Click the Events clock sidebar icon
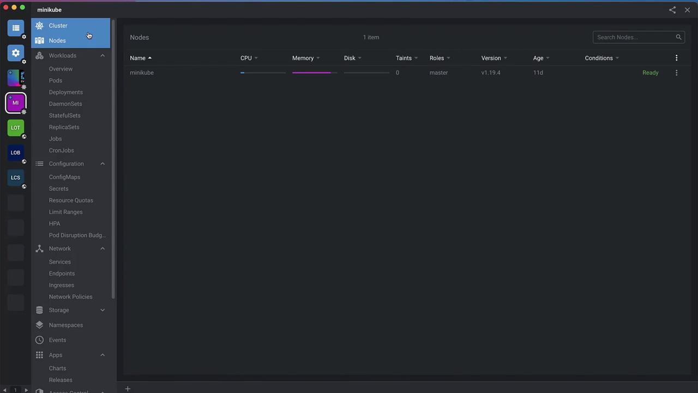 click(39, 340)
